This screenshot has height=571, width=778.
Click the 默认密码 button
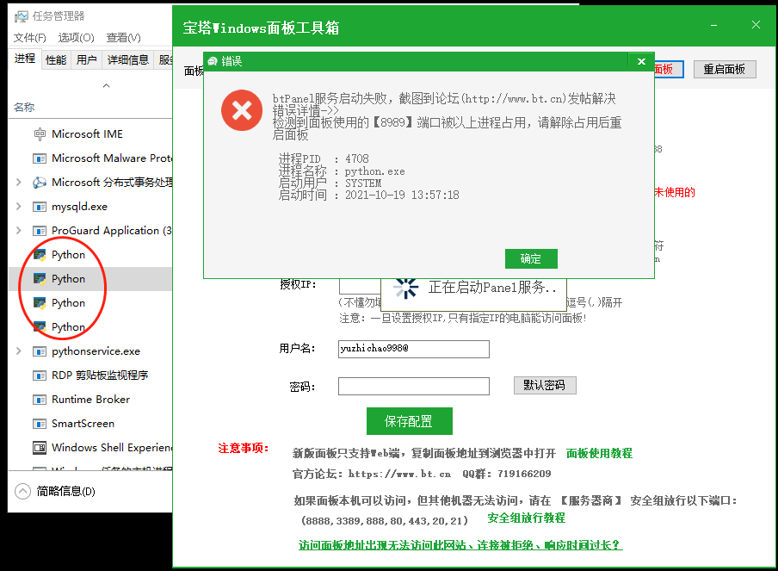[x=545, y=385]
